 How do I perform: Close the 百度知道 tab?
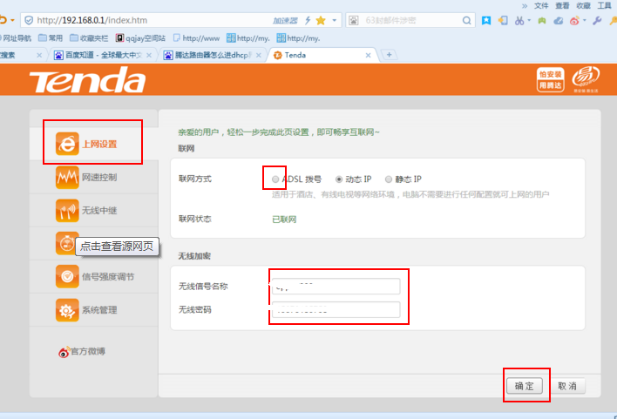click(149, 56)
